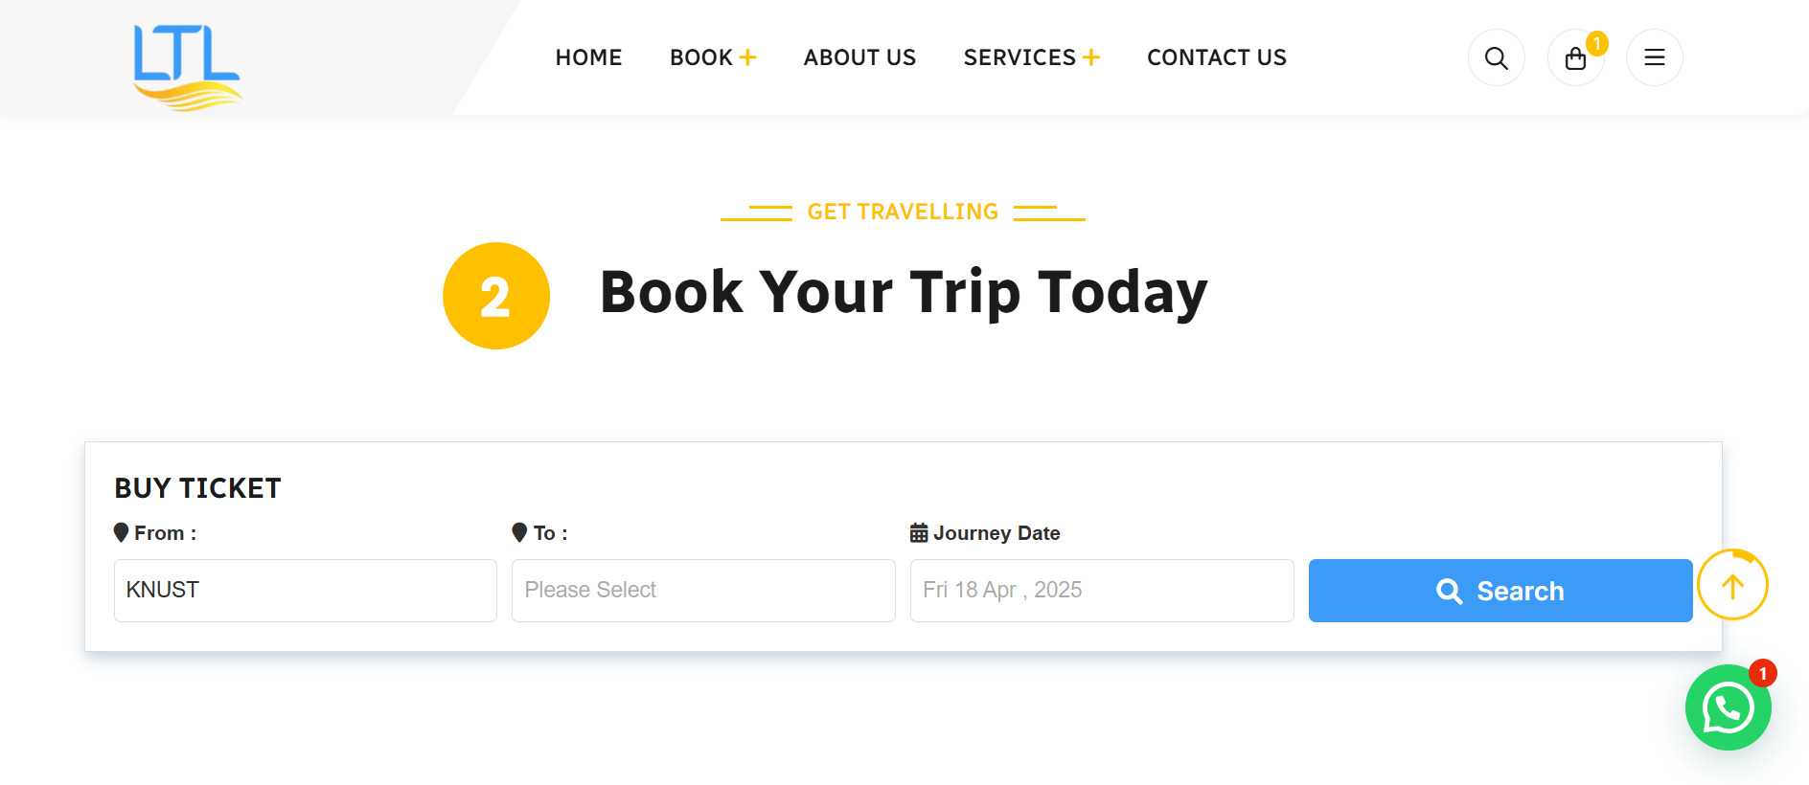This screenshot has width=1809, height=785.
Task: Click the yellow number 2 circle
Action: point(496,296)
